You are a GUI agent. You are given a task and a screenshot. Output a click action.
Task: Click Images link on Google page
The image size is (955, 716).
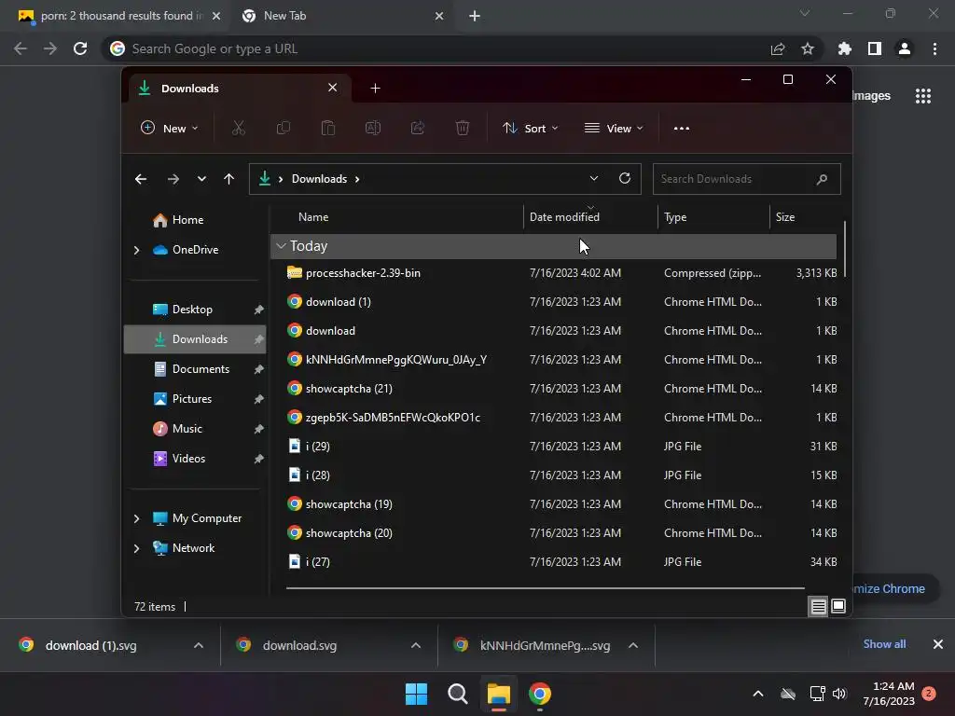pos(871,96)
